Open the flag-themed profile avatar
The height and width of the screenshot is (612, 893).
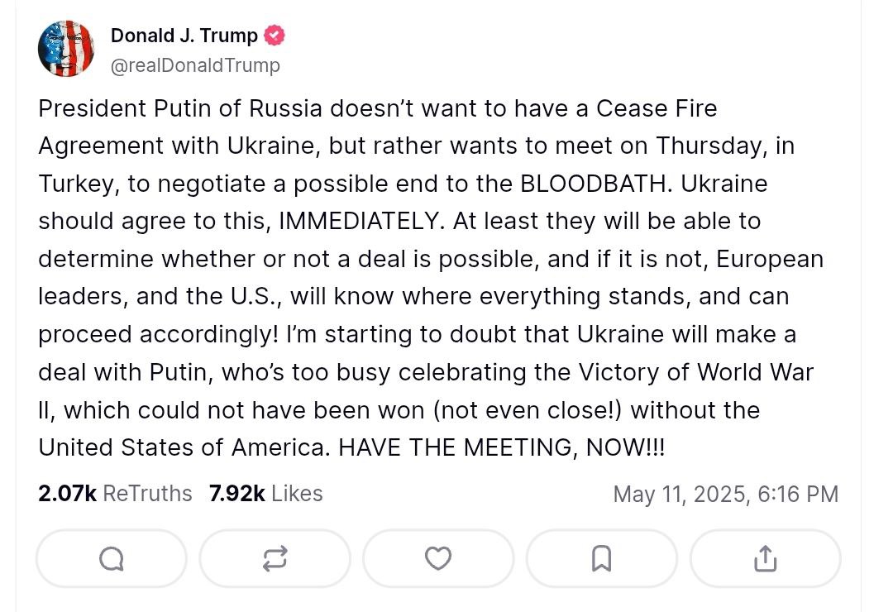pyautogui.click(x=66, y=50)
